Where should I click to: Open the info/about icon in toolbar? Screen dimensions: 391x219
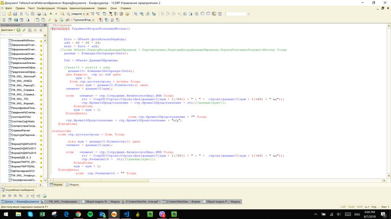click(127, 14)
